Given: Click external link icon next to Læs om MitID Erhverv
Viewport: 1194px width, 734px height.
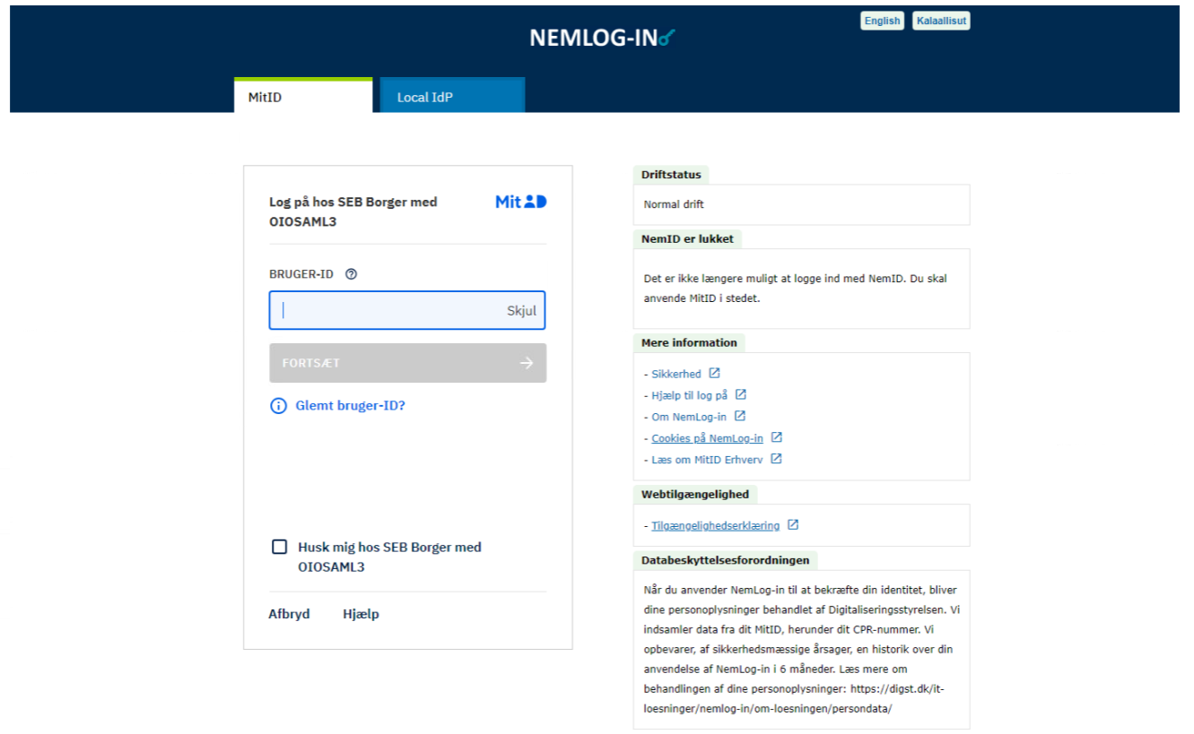Looking at the screenshot, I should click(x=776, y=459).
